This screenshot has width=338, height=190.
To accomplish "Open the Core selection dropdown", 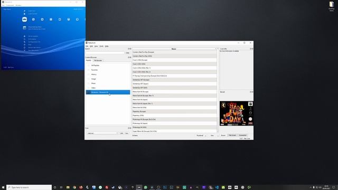I will [x=102, y=133].
